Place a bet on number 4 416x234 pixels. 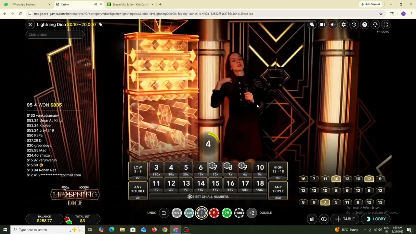[x=171, y=169]
